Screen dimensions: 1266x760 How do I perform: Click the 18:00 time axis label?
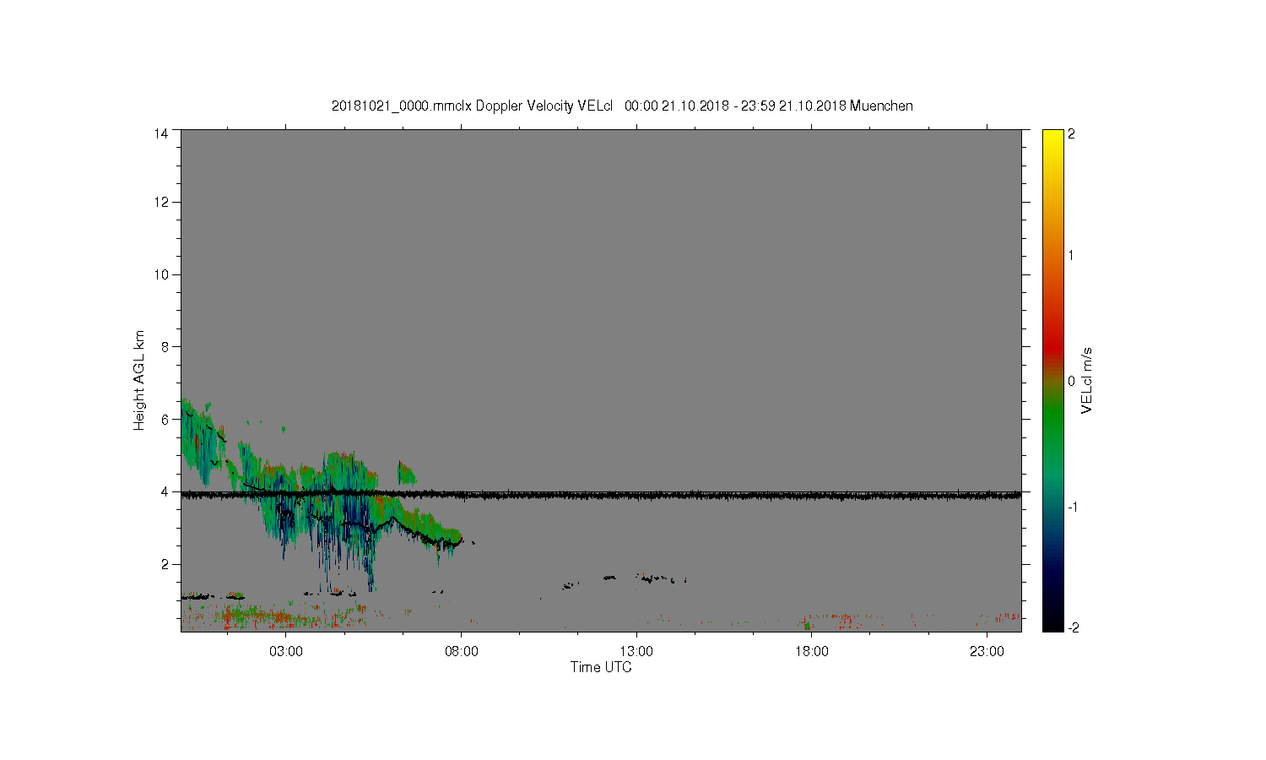[x=811, y=652]
